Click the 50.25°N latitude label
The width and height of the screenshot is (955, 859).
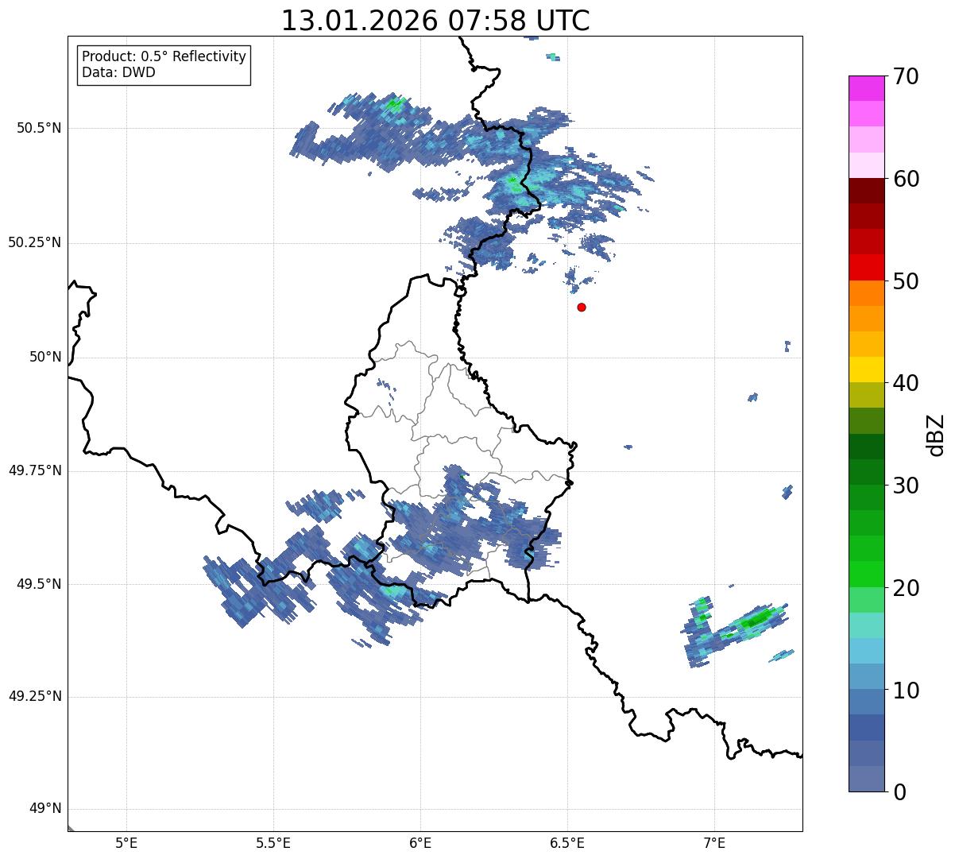tap(34, 242)
